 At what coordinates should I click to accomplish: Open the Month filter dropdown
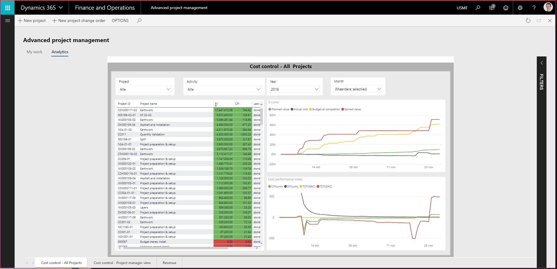tap(358, 89)
